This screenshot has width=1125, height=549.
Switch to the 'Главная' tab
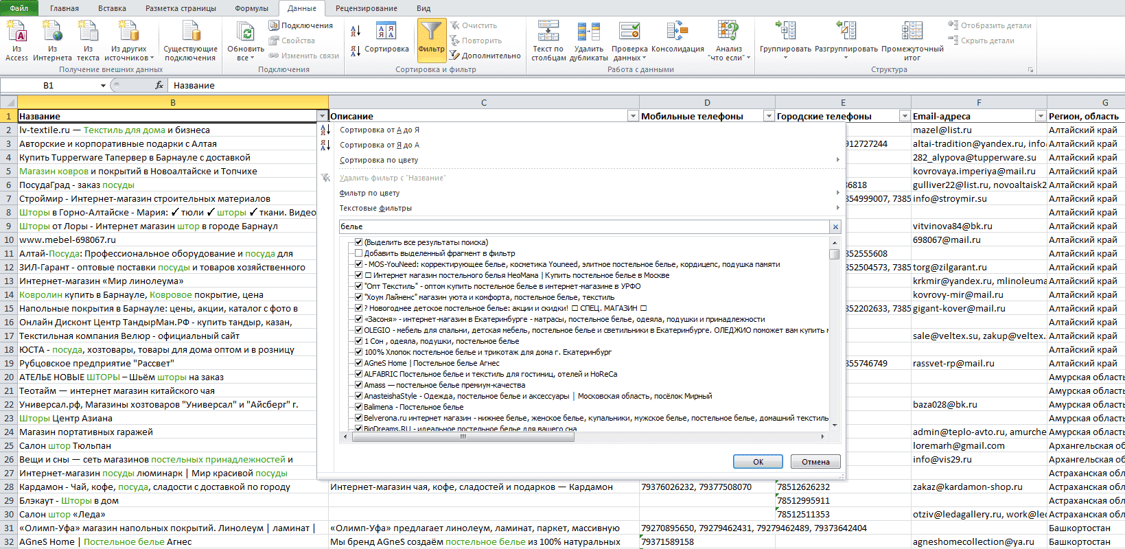click(x=65, y=8)
